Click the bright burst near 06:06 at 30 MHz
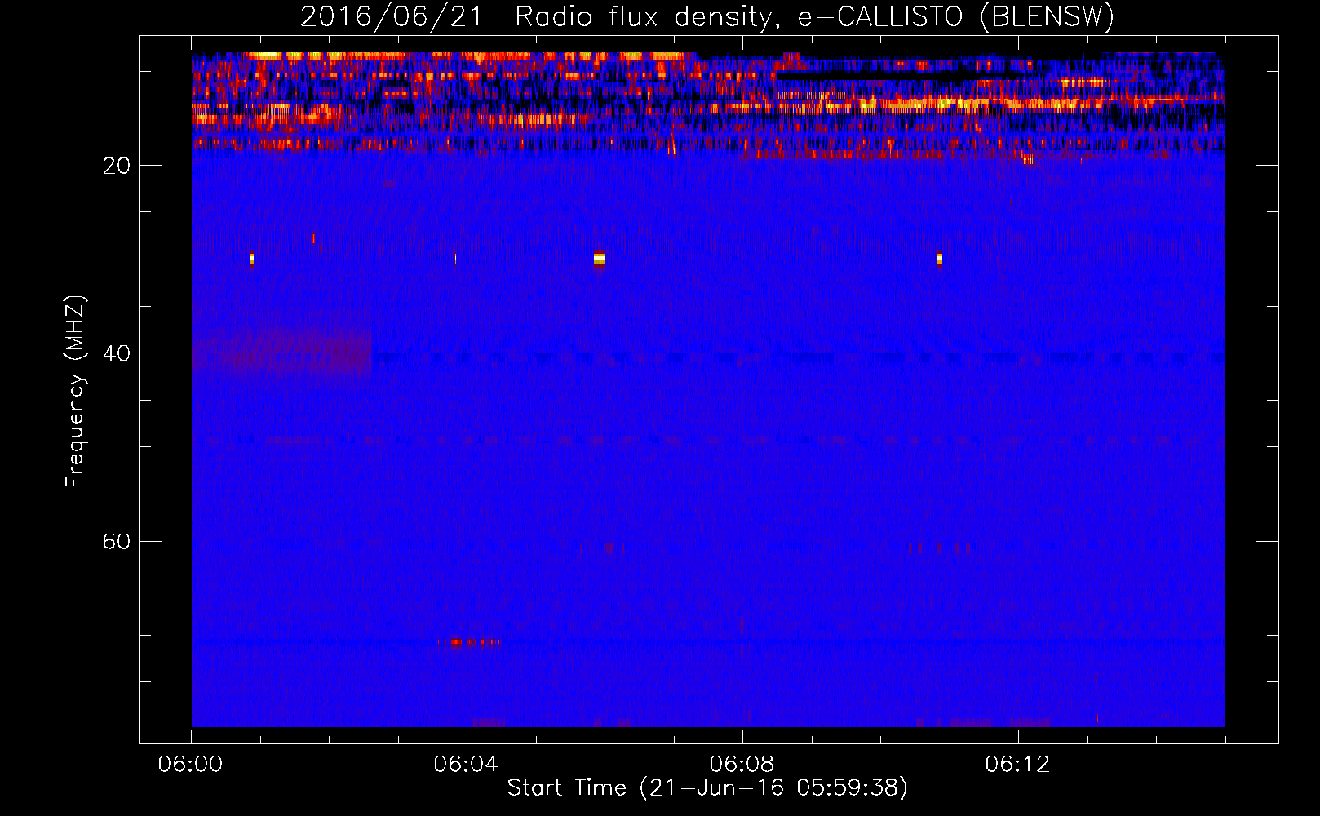 pos(600,259)
